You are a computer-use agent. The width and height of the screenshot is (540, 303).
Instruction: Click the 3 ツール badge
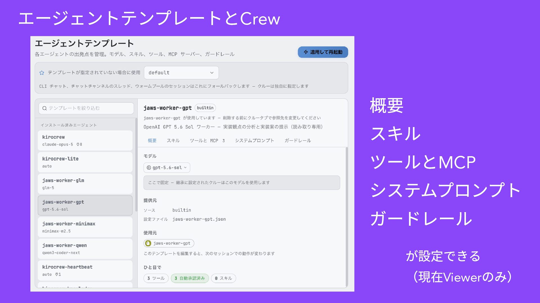(156, 278)
